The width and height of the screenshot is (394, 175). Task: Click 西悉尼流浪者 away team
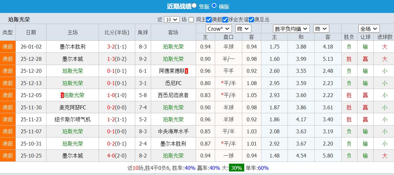(x=173, y=95)
